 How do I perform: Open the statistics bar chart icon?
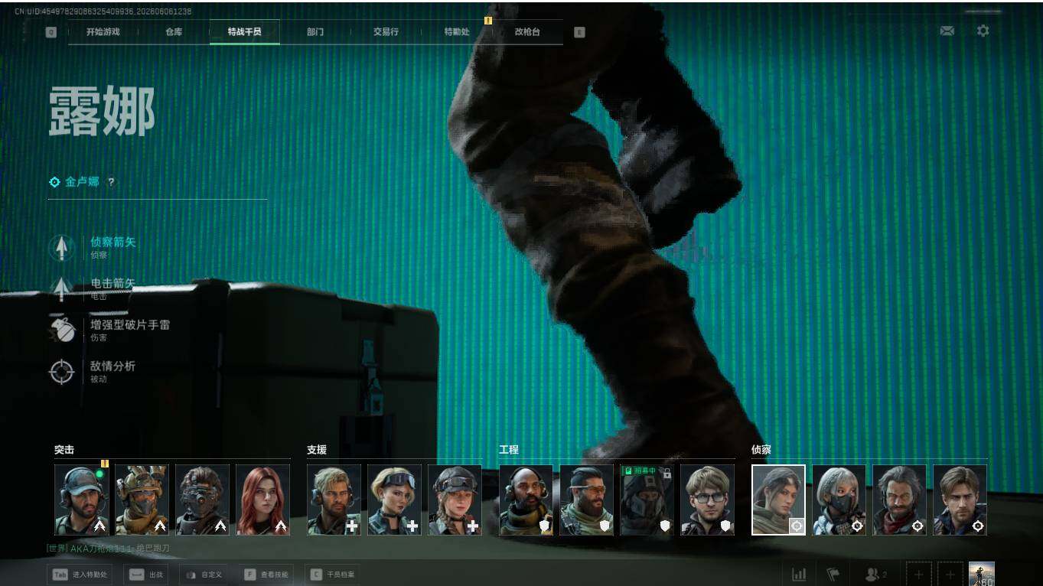coord(799,574)
